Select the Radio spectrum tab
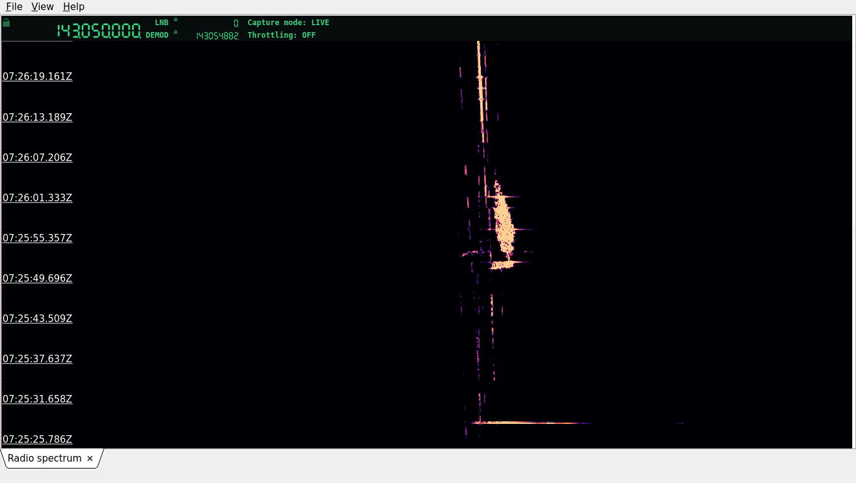Screen dimensions: 856x483 point(45,458)
